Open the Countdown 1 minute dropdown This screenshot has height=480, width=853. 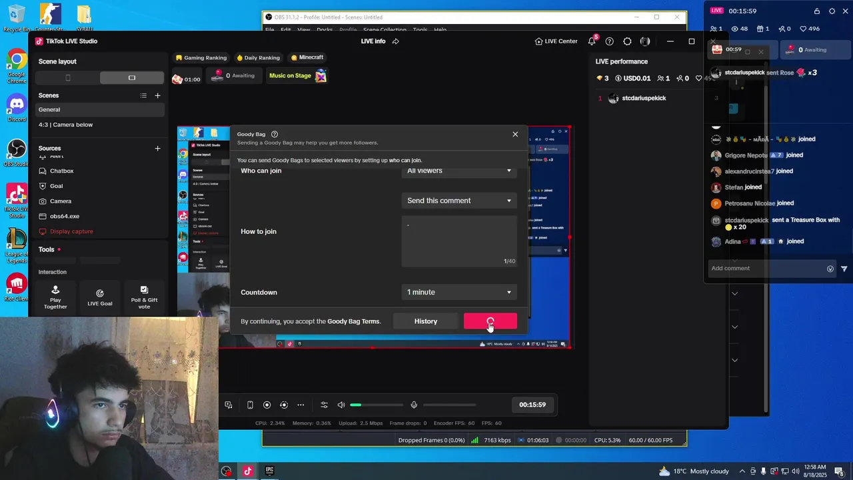(459, 292)
